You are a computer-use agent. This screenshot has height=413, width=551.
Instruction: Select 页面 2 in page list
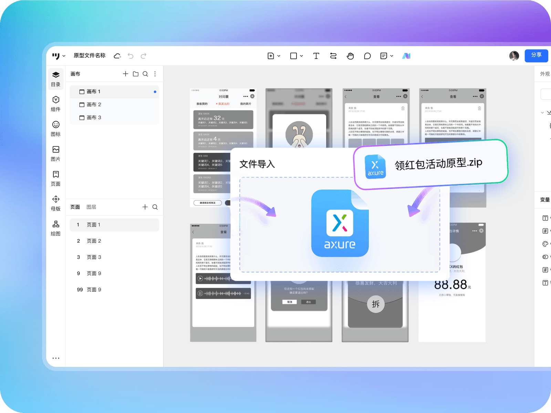[x=114, y=241]
